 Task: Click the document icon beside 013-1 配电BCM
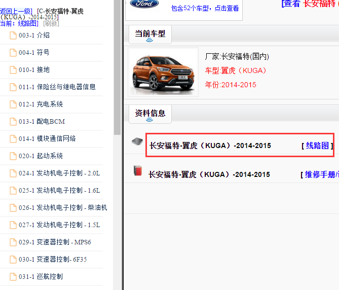[13, 122]
